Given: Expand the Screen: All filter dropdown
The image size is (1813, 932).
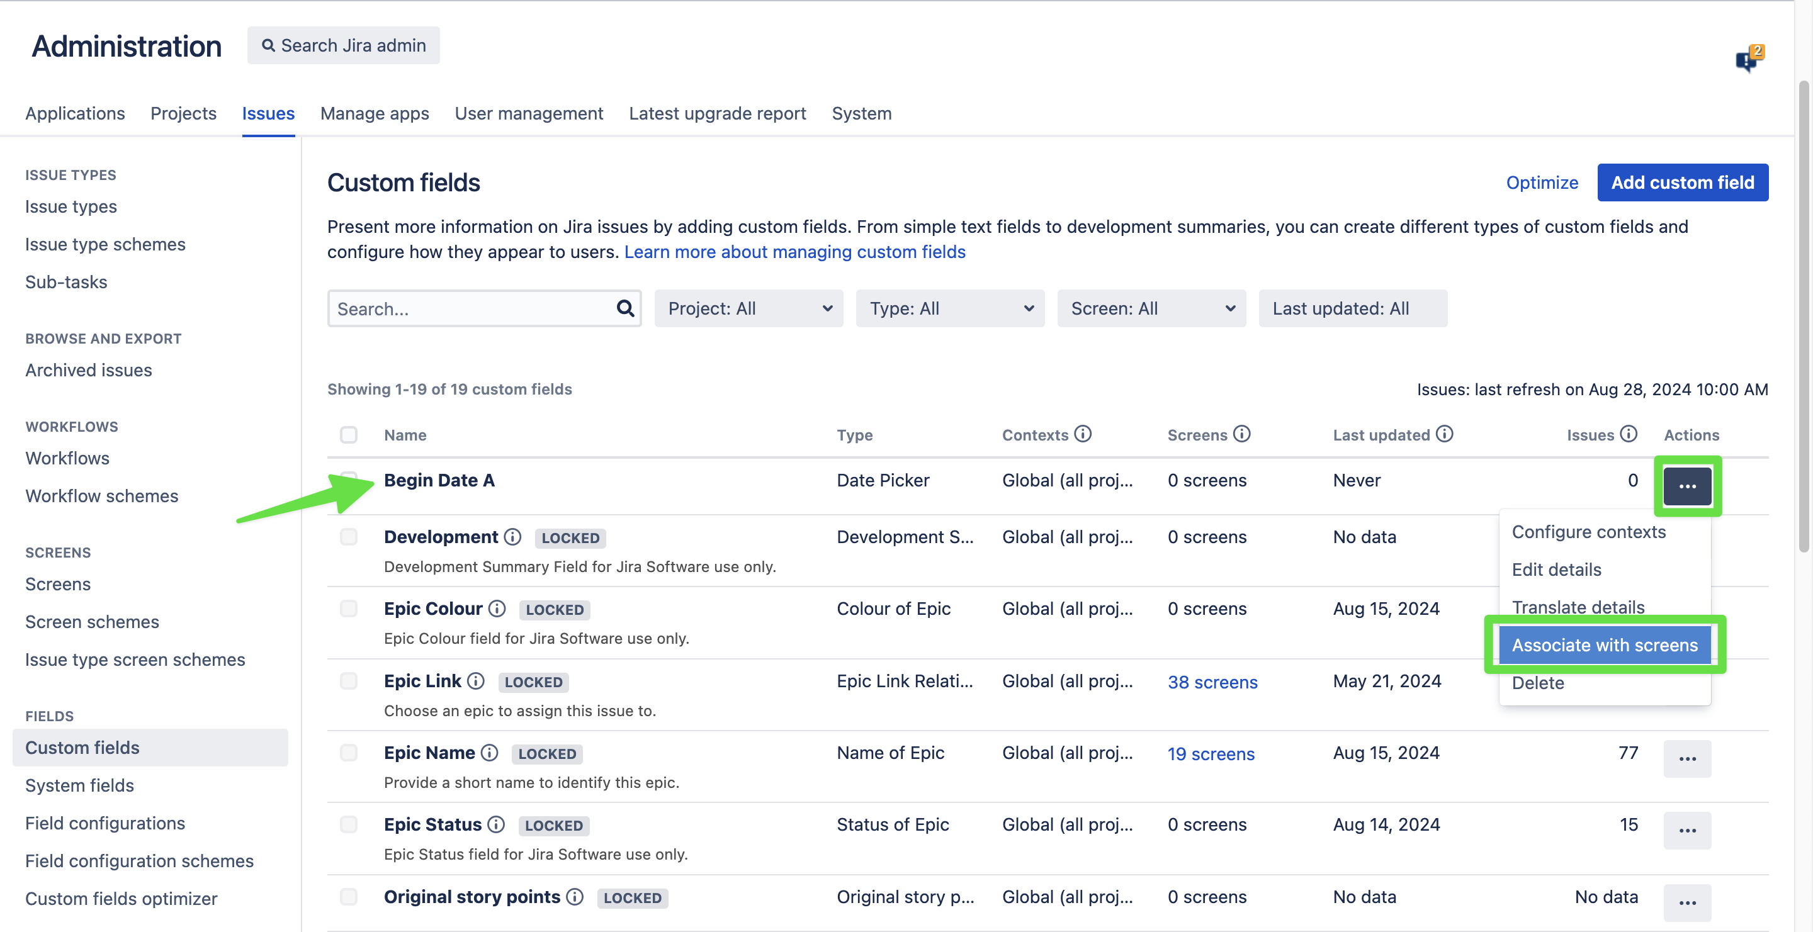Looking at the screenshot, I should pos(1151,308).
